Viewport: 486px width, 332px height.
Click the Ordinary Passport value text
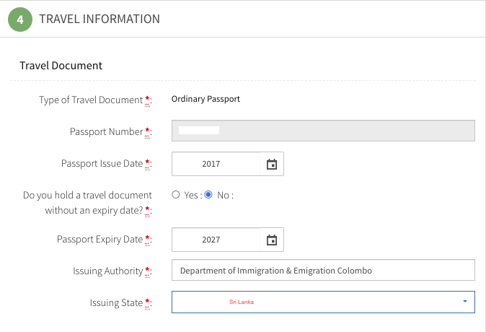tap(206, 99)
